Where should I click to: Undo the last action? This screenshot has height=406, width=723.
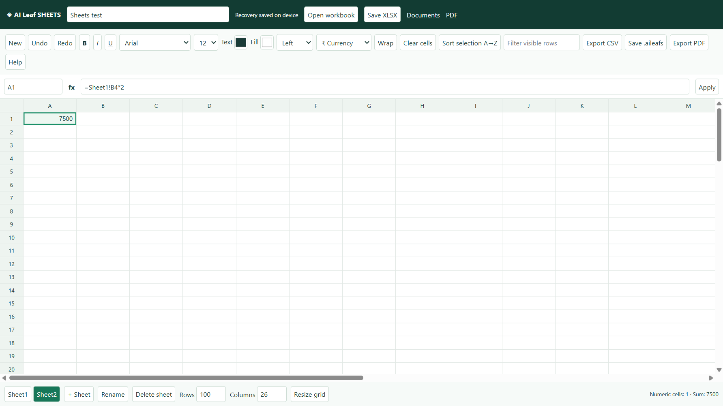40,43
